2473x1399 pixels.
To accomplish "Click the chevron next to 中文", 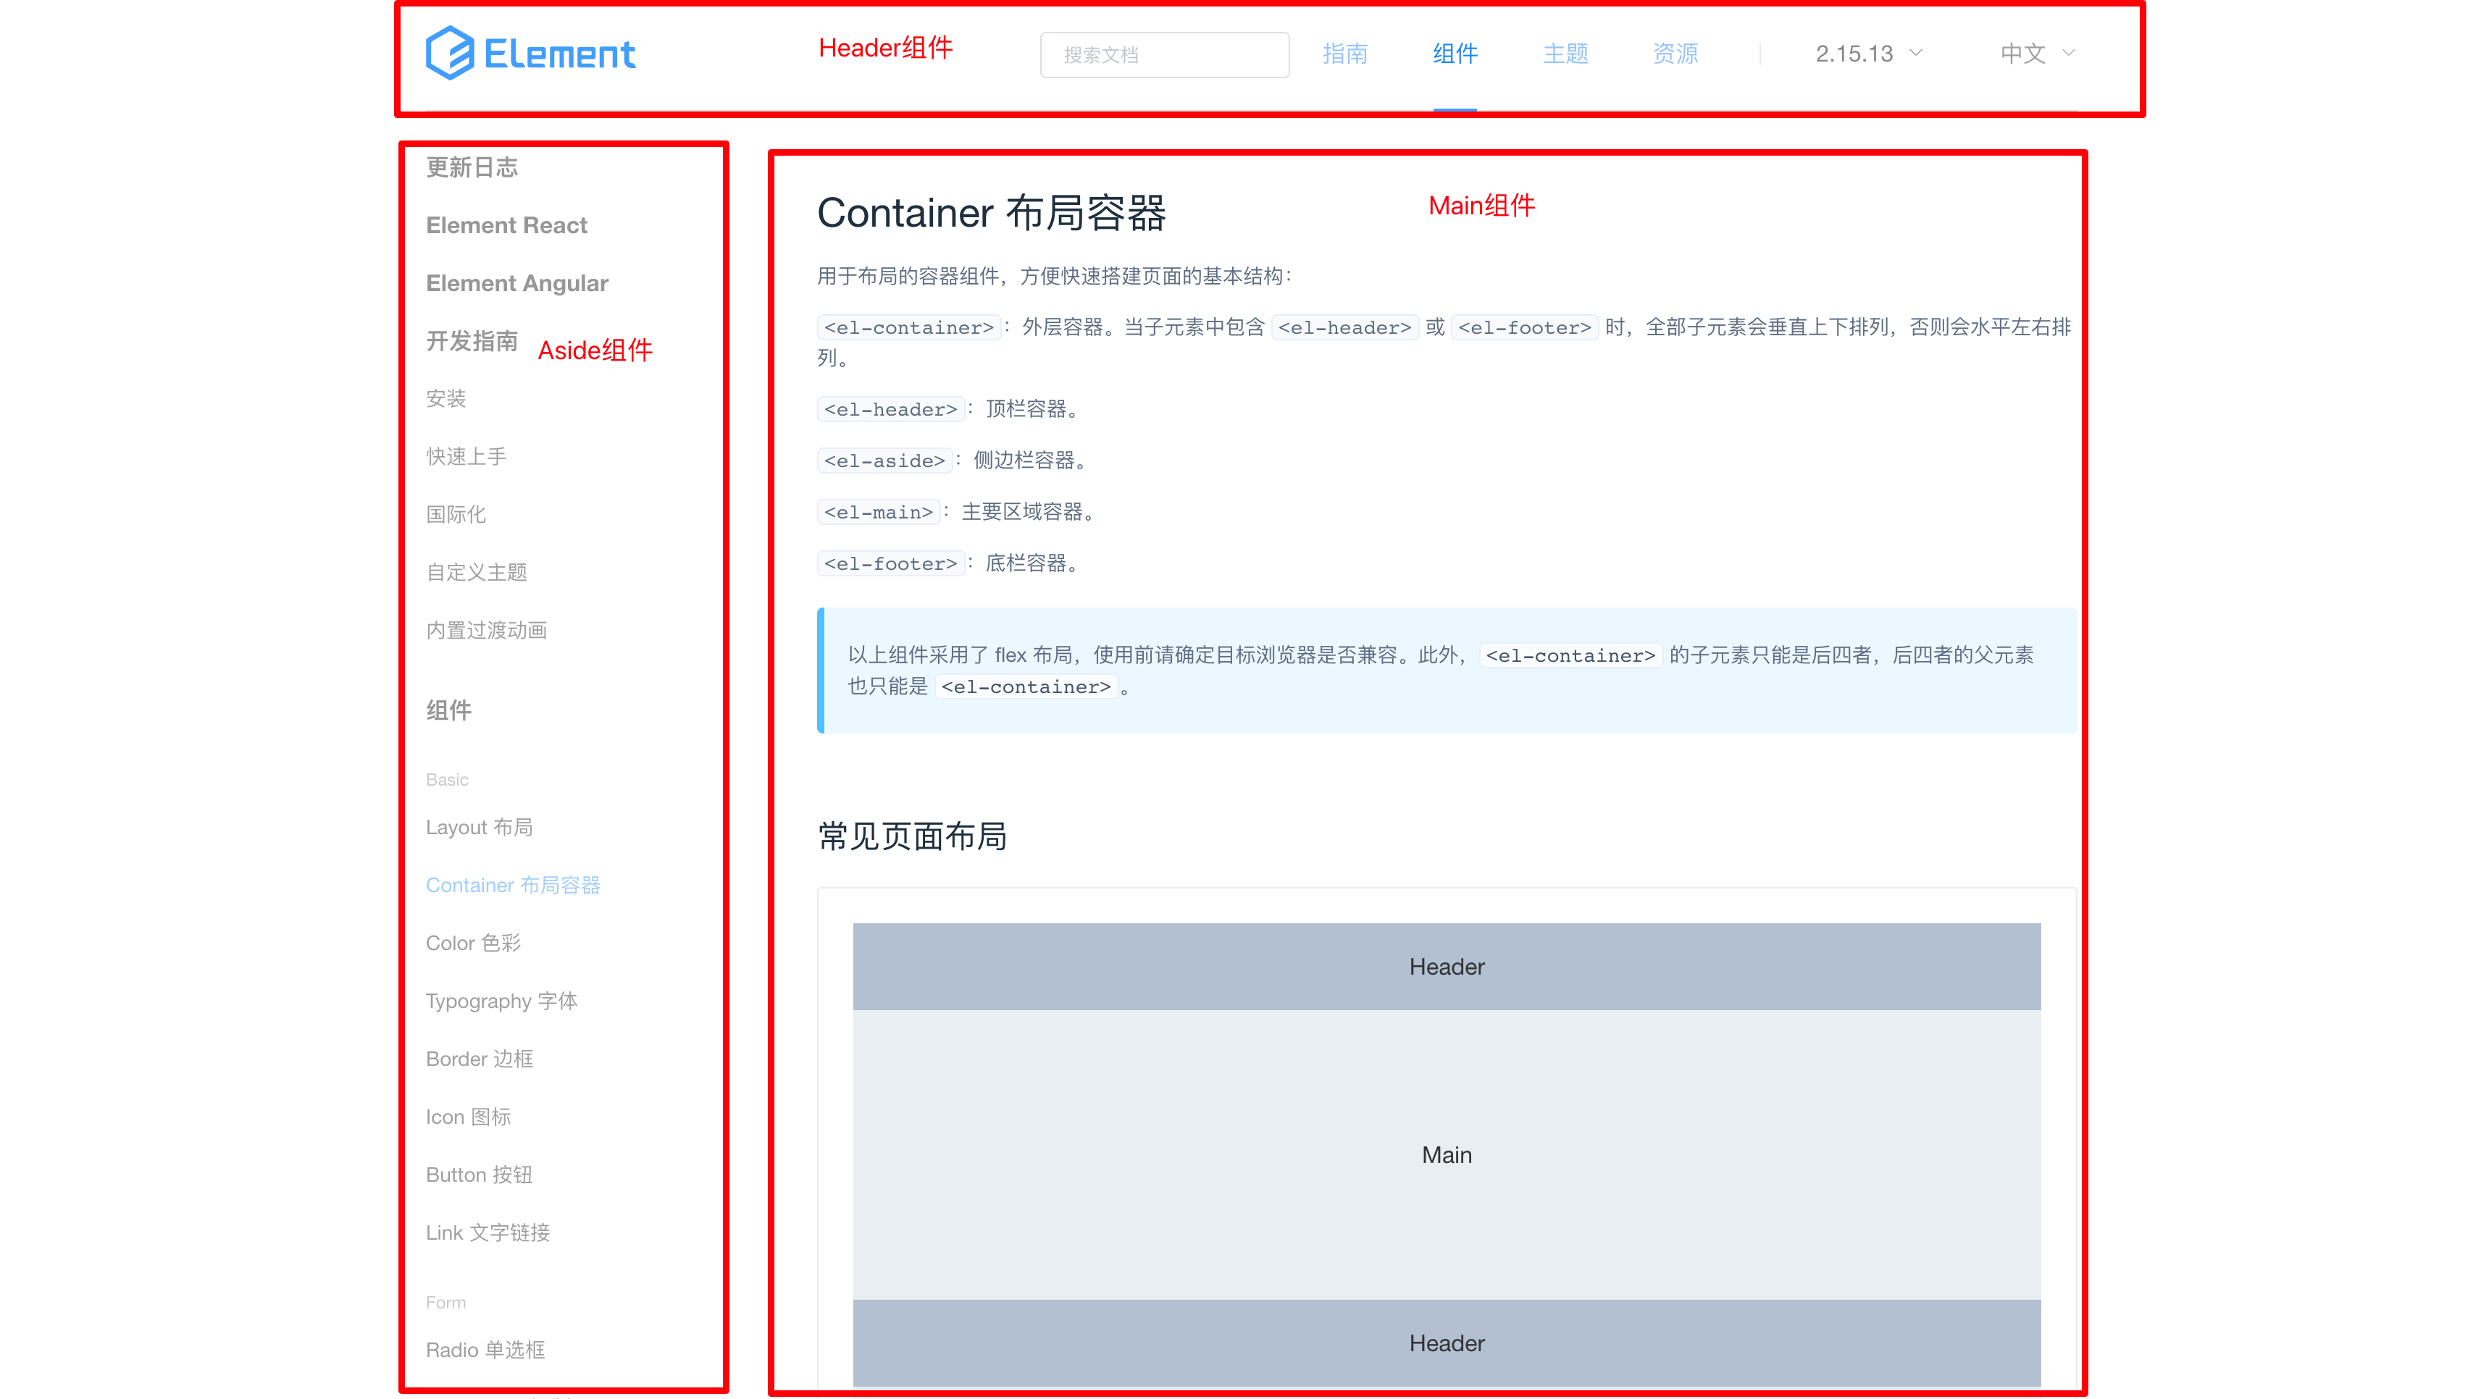I will pos(2070,54).
